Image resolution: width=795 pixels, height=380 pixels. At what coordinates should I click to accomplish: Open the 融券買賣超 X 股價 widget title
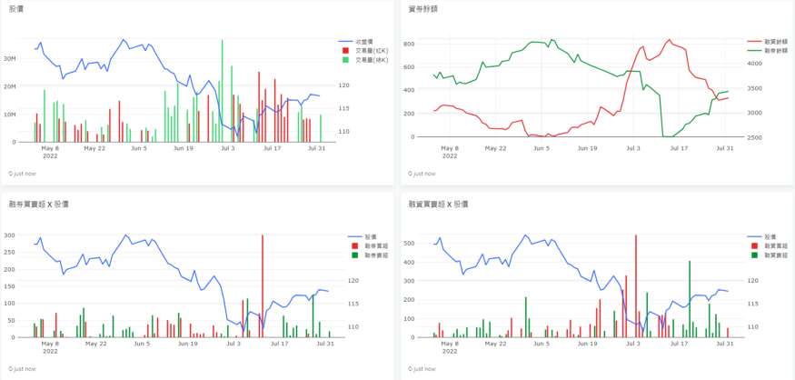37,205
